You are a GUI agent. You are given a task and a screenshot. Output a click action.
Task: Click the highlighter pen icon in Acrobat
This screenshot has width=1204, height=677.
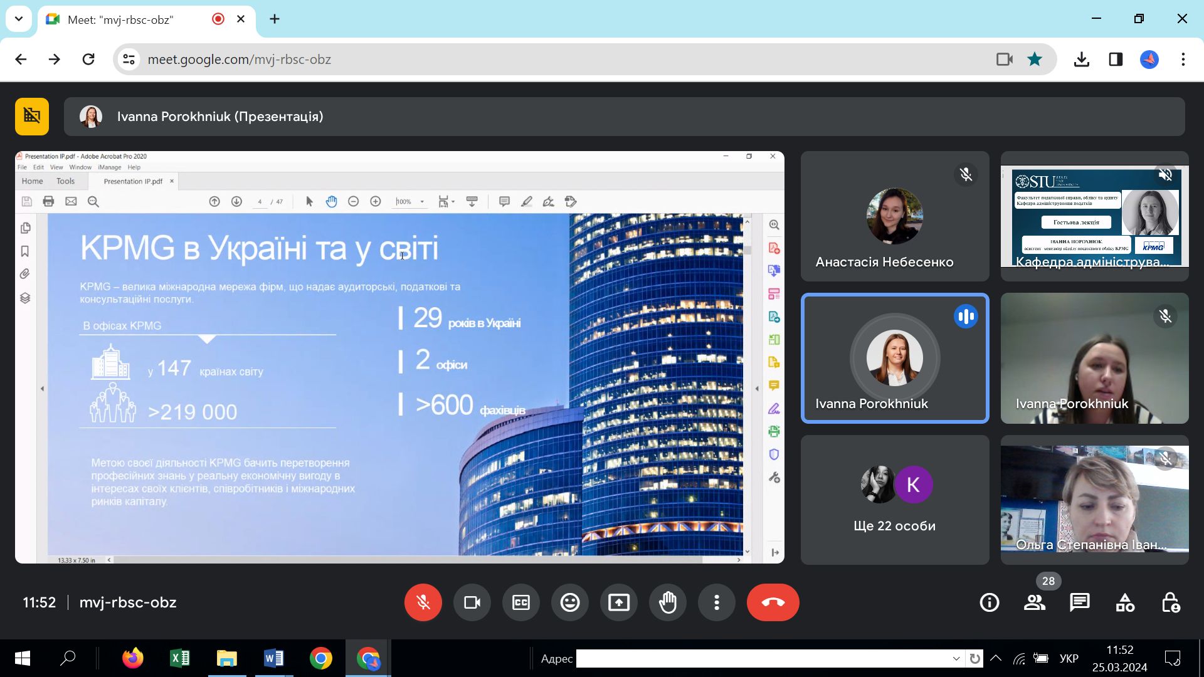527,201
